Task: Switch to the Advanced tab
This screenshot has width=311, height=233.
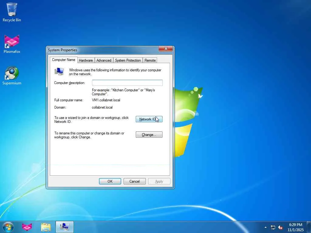Action: [x=104, y=60]
